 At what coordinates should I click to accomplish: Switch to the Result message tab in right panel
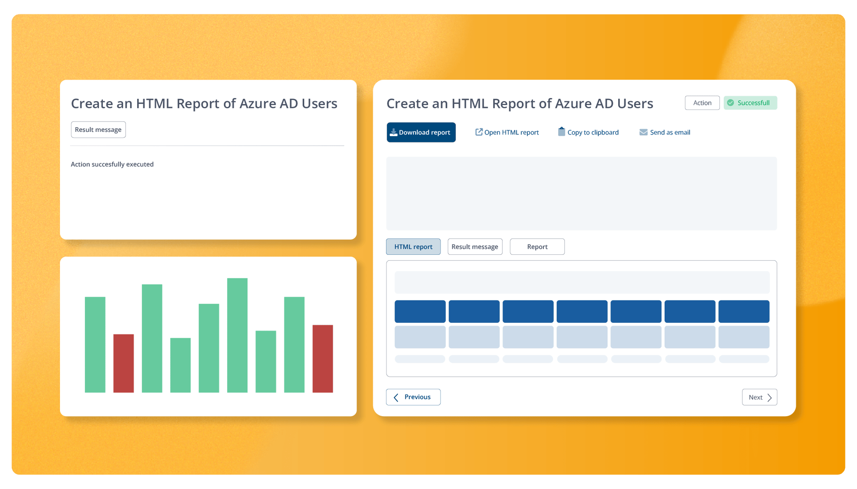coord(475,247)
